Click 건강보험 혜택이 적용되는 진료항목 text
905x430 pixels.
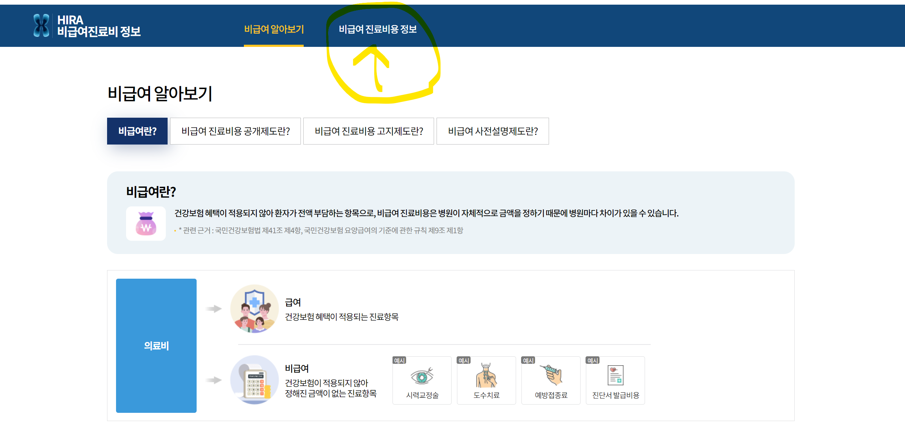342,317
